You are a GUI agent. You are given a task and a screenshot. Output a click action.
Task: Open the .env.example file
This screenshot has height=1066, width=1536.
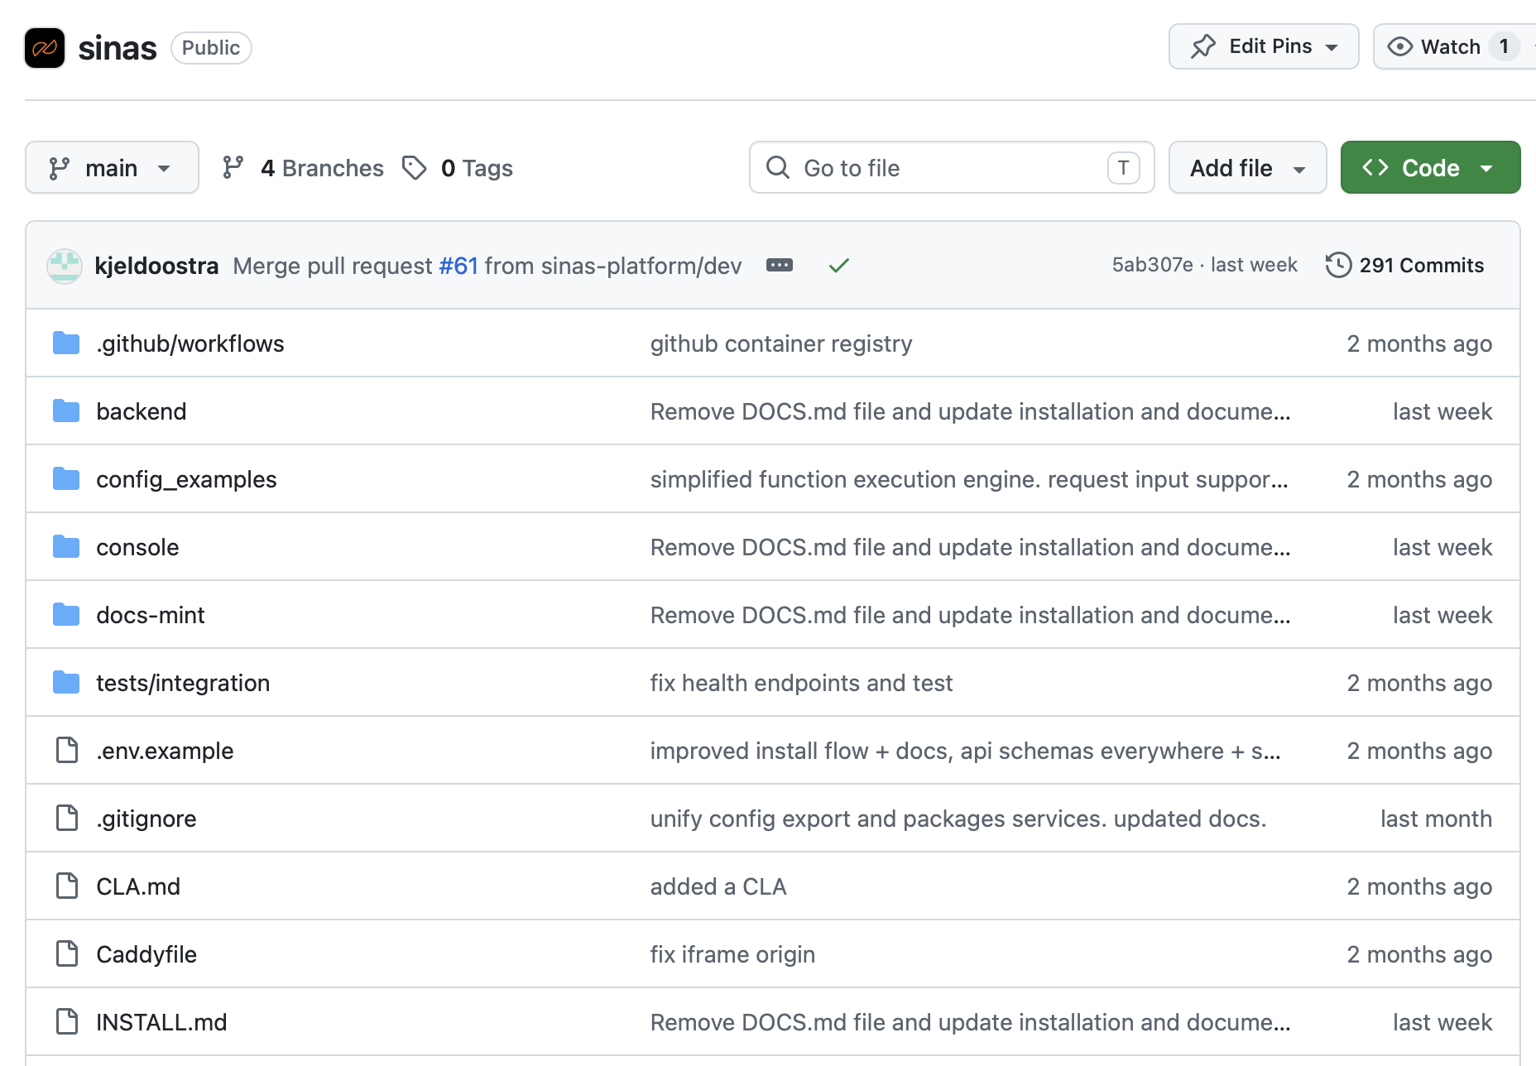coord(165,751)
